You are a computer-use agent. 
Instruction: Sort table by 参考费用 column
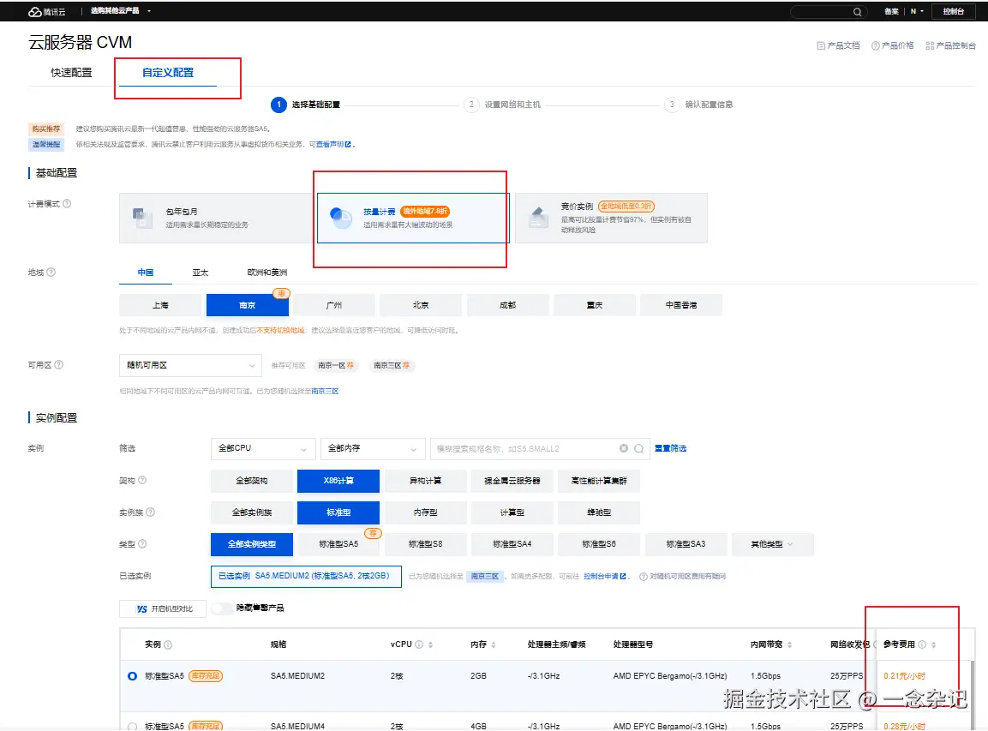point(934,644)
